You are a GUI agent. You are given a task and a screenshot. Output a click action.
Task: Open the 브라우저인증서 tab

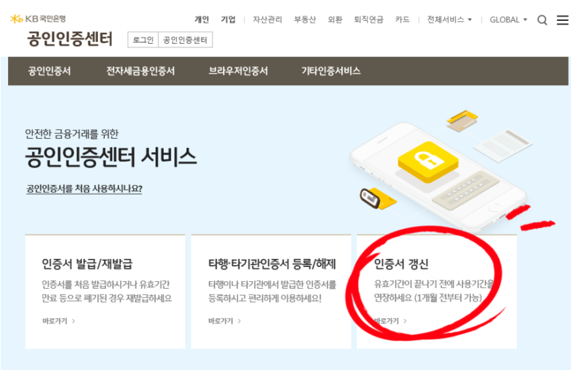pyautogui.click(x=238, y=71)
